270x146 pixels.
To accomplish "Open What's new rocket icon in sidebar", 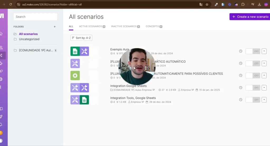I will 1,117.
